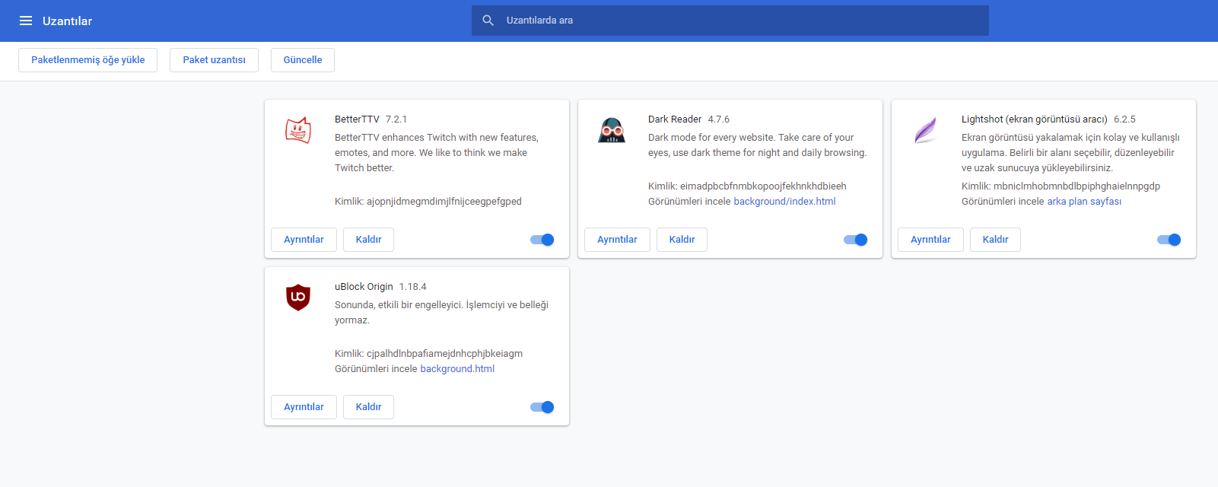Open the hamburger main menu
This screenshot has height=487, width=1218.
point(26,21)
